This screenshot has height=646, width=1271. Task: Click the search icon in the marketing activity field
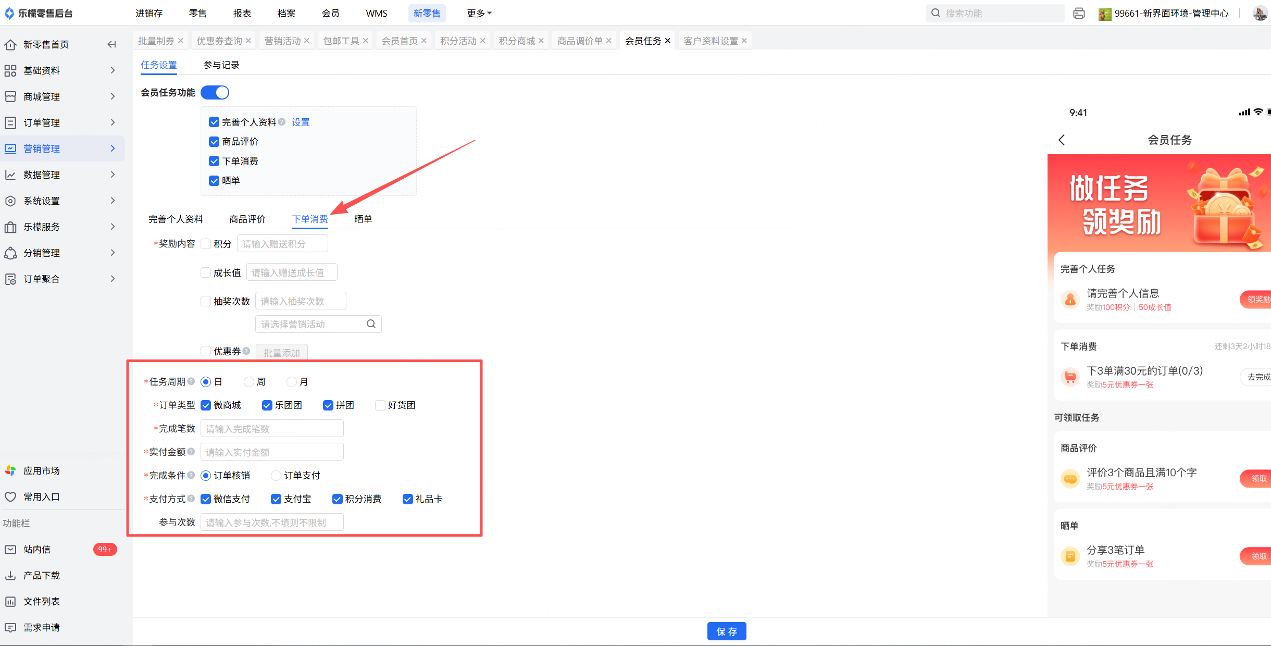(x=371, y=324)
